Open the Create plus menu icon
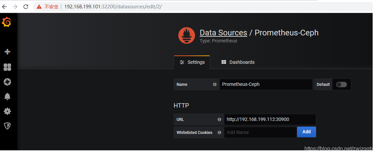 (x=7, y=52)
